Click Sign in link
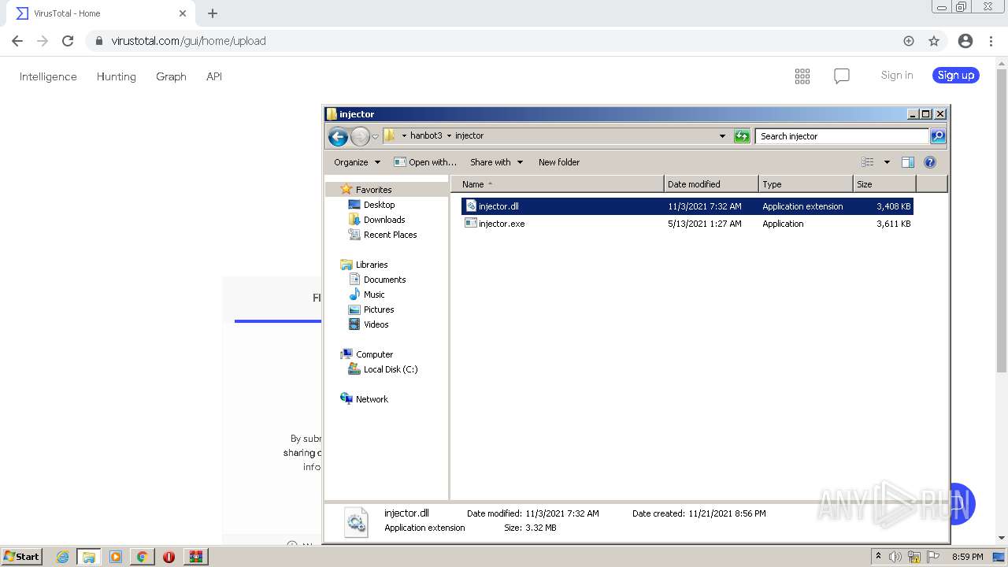The height and width of the screenshot is (567, 1008). (x=897, y=75)
